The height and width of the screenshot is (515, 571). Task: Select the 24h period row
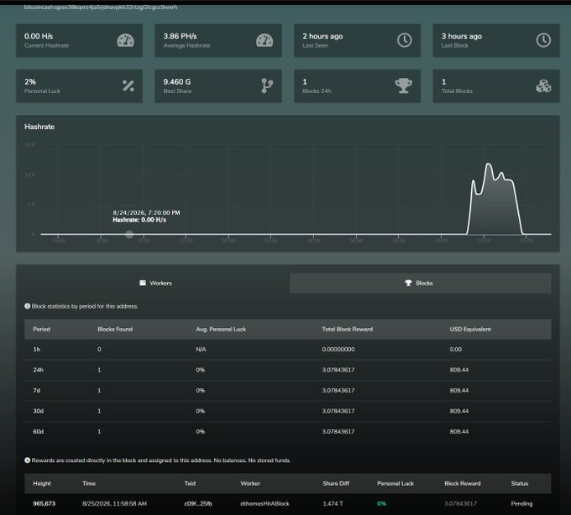point(288,370)
